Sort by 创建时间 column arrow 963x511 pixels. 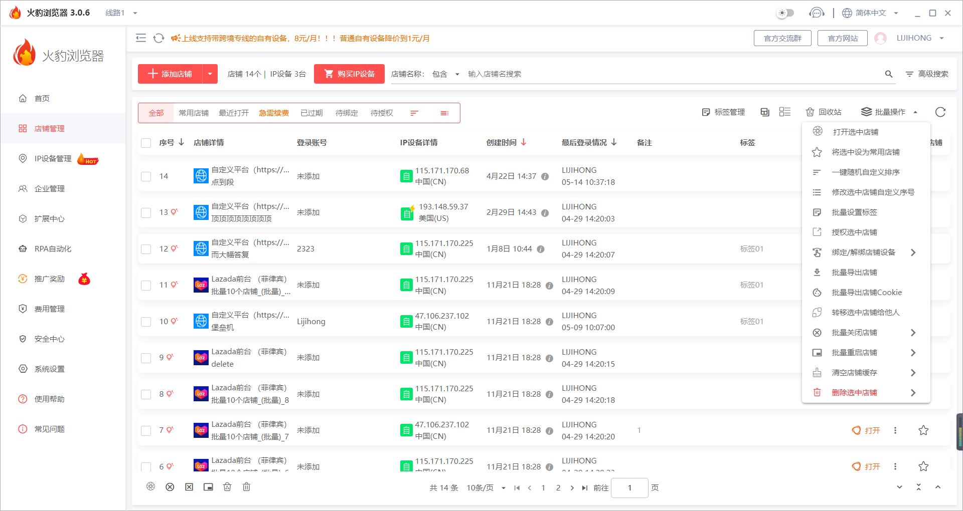(x=524, y=142)
